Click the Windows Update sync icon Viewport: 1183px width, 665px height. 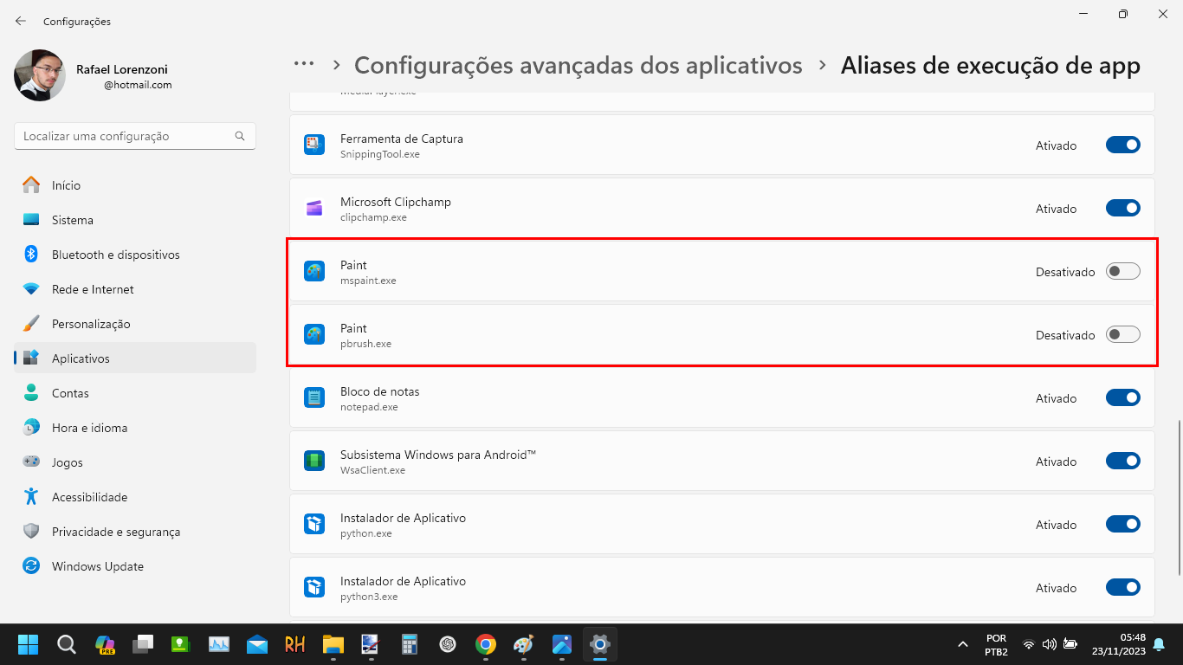[x=31, y=566]
